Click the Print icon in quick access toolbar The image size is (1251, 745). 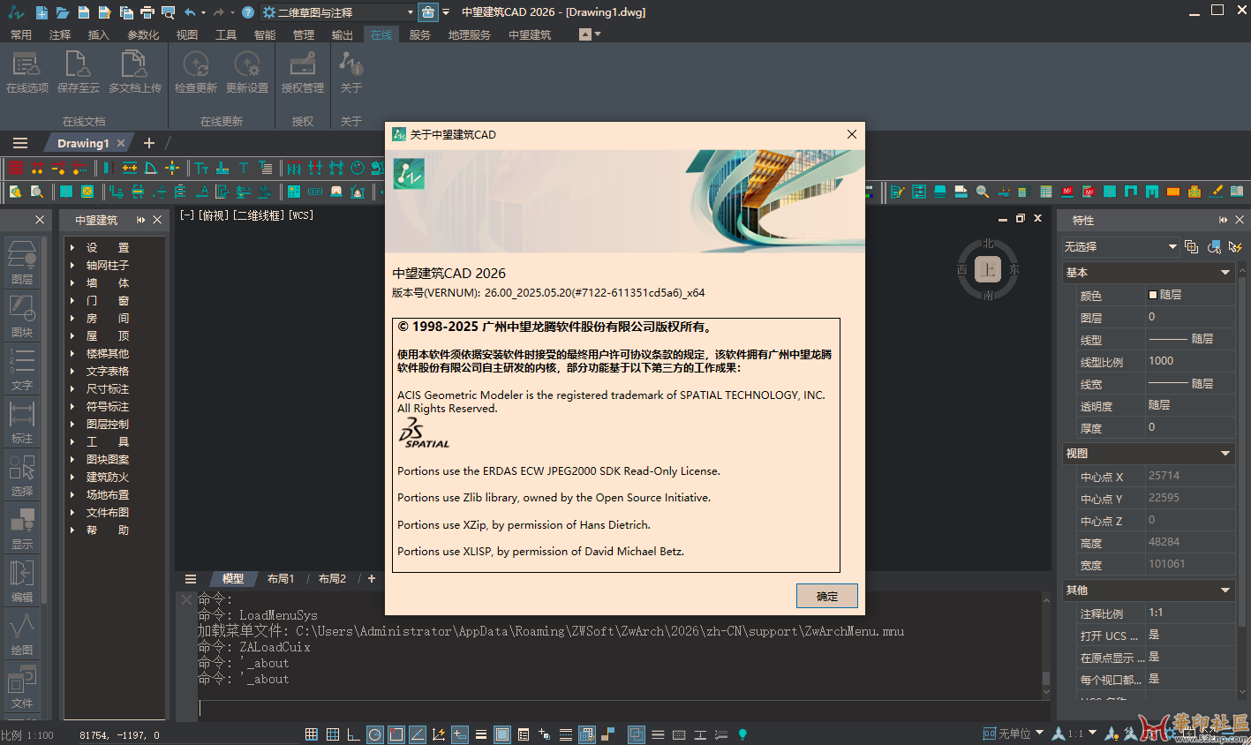click(147, 12)
